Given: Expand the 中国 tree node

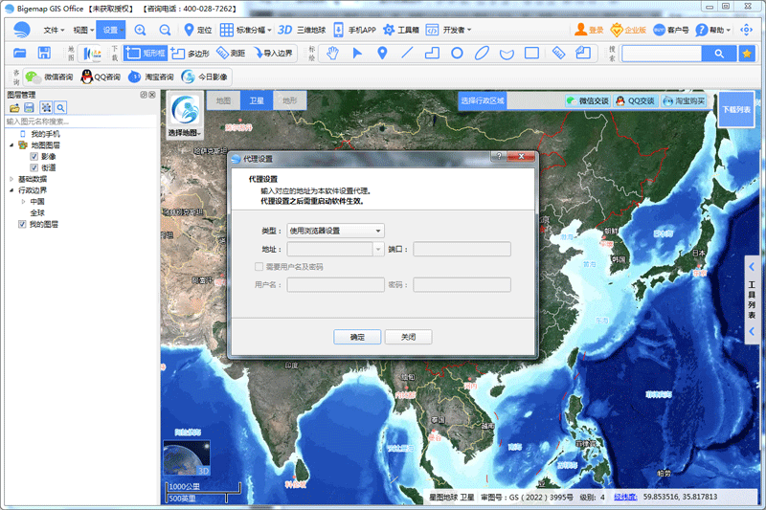Looking at the screenshot, I should [x=23, y=201].
